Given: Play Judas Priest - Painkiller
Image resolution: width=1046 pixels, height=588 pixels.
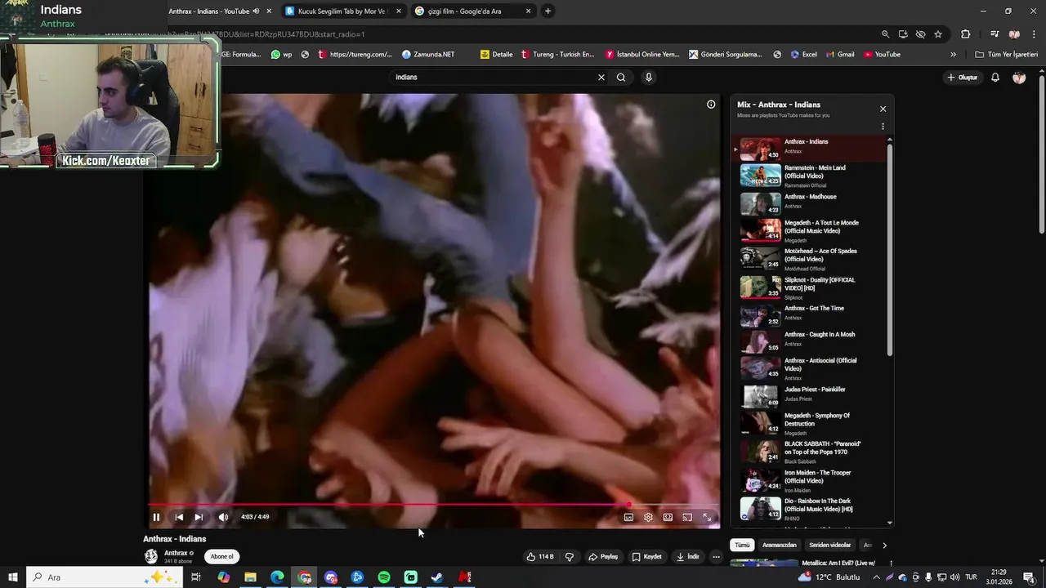Looking at the screenshot, I should coord(809,395).
